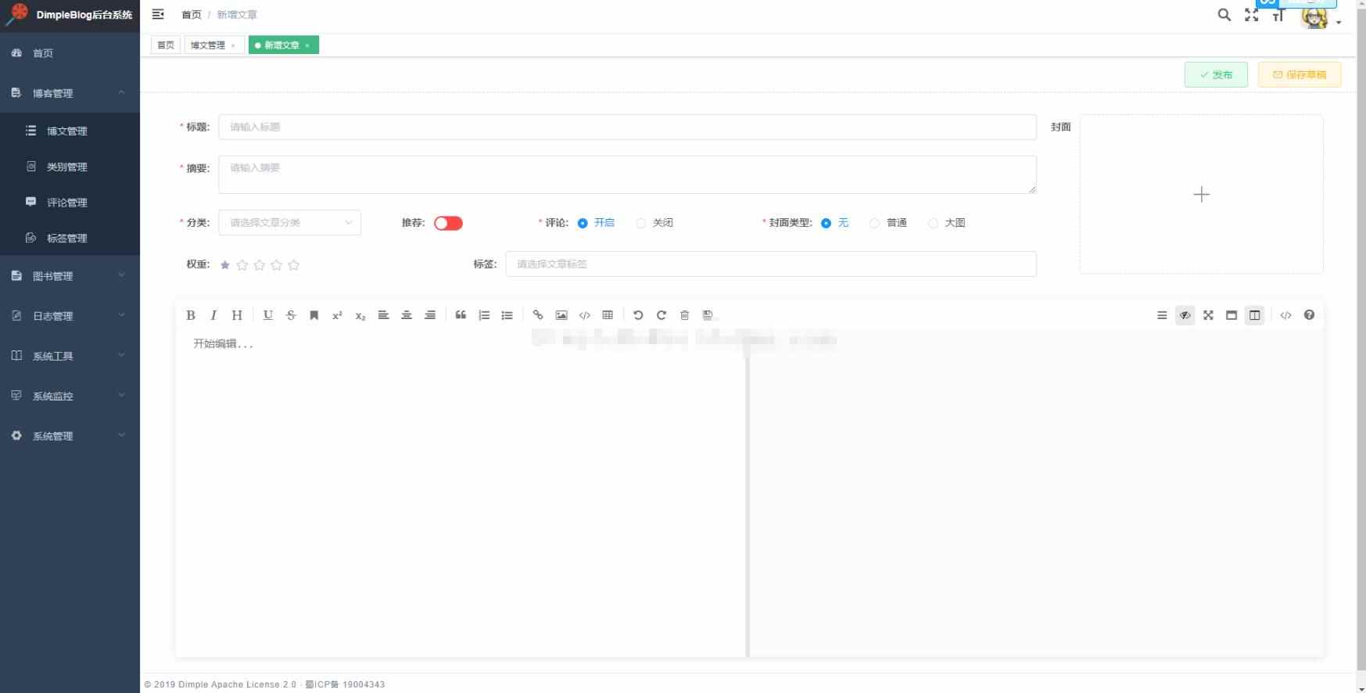Select 普通 cover type
Screen dimensions: 1366x693
[888, 223]
